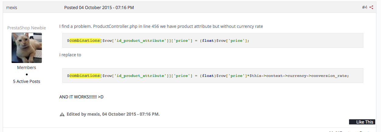Click the red share icon beside #4

(371, 7)
